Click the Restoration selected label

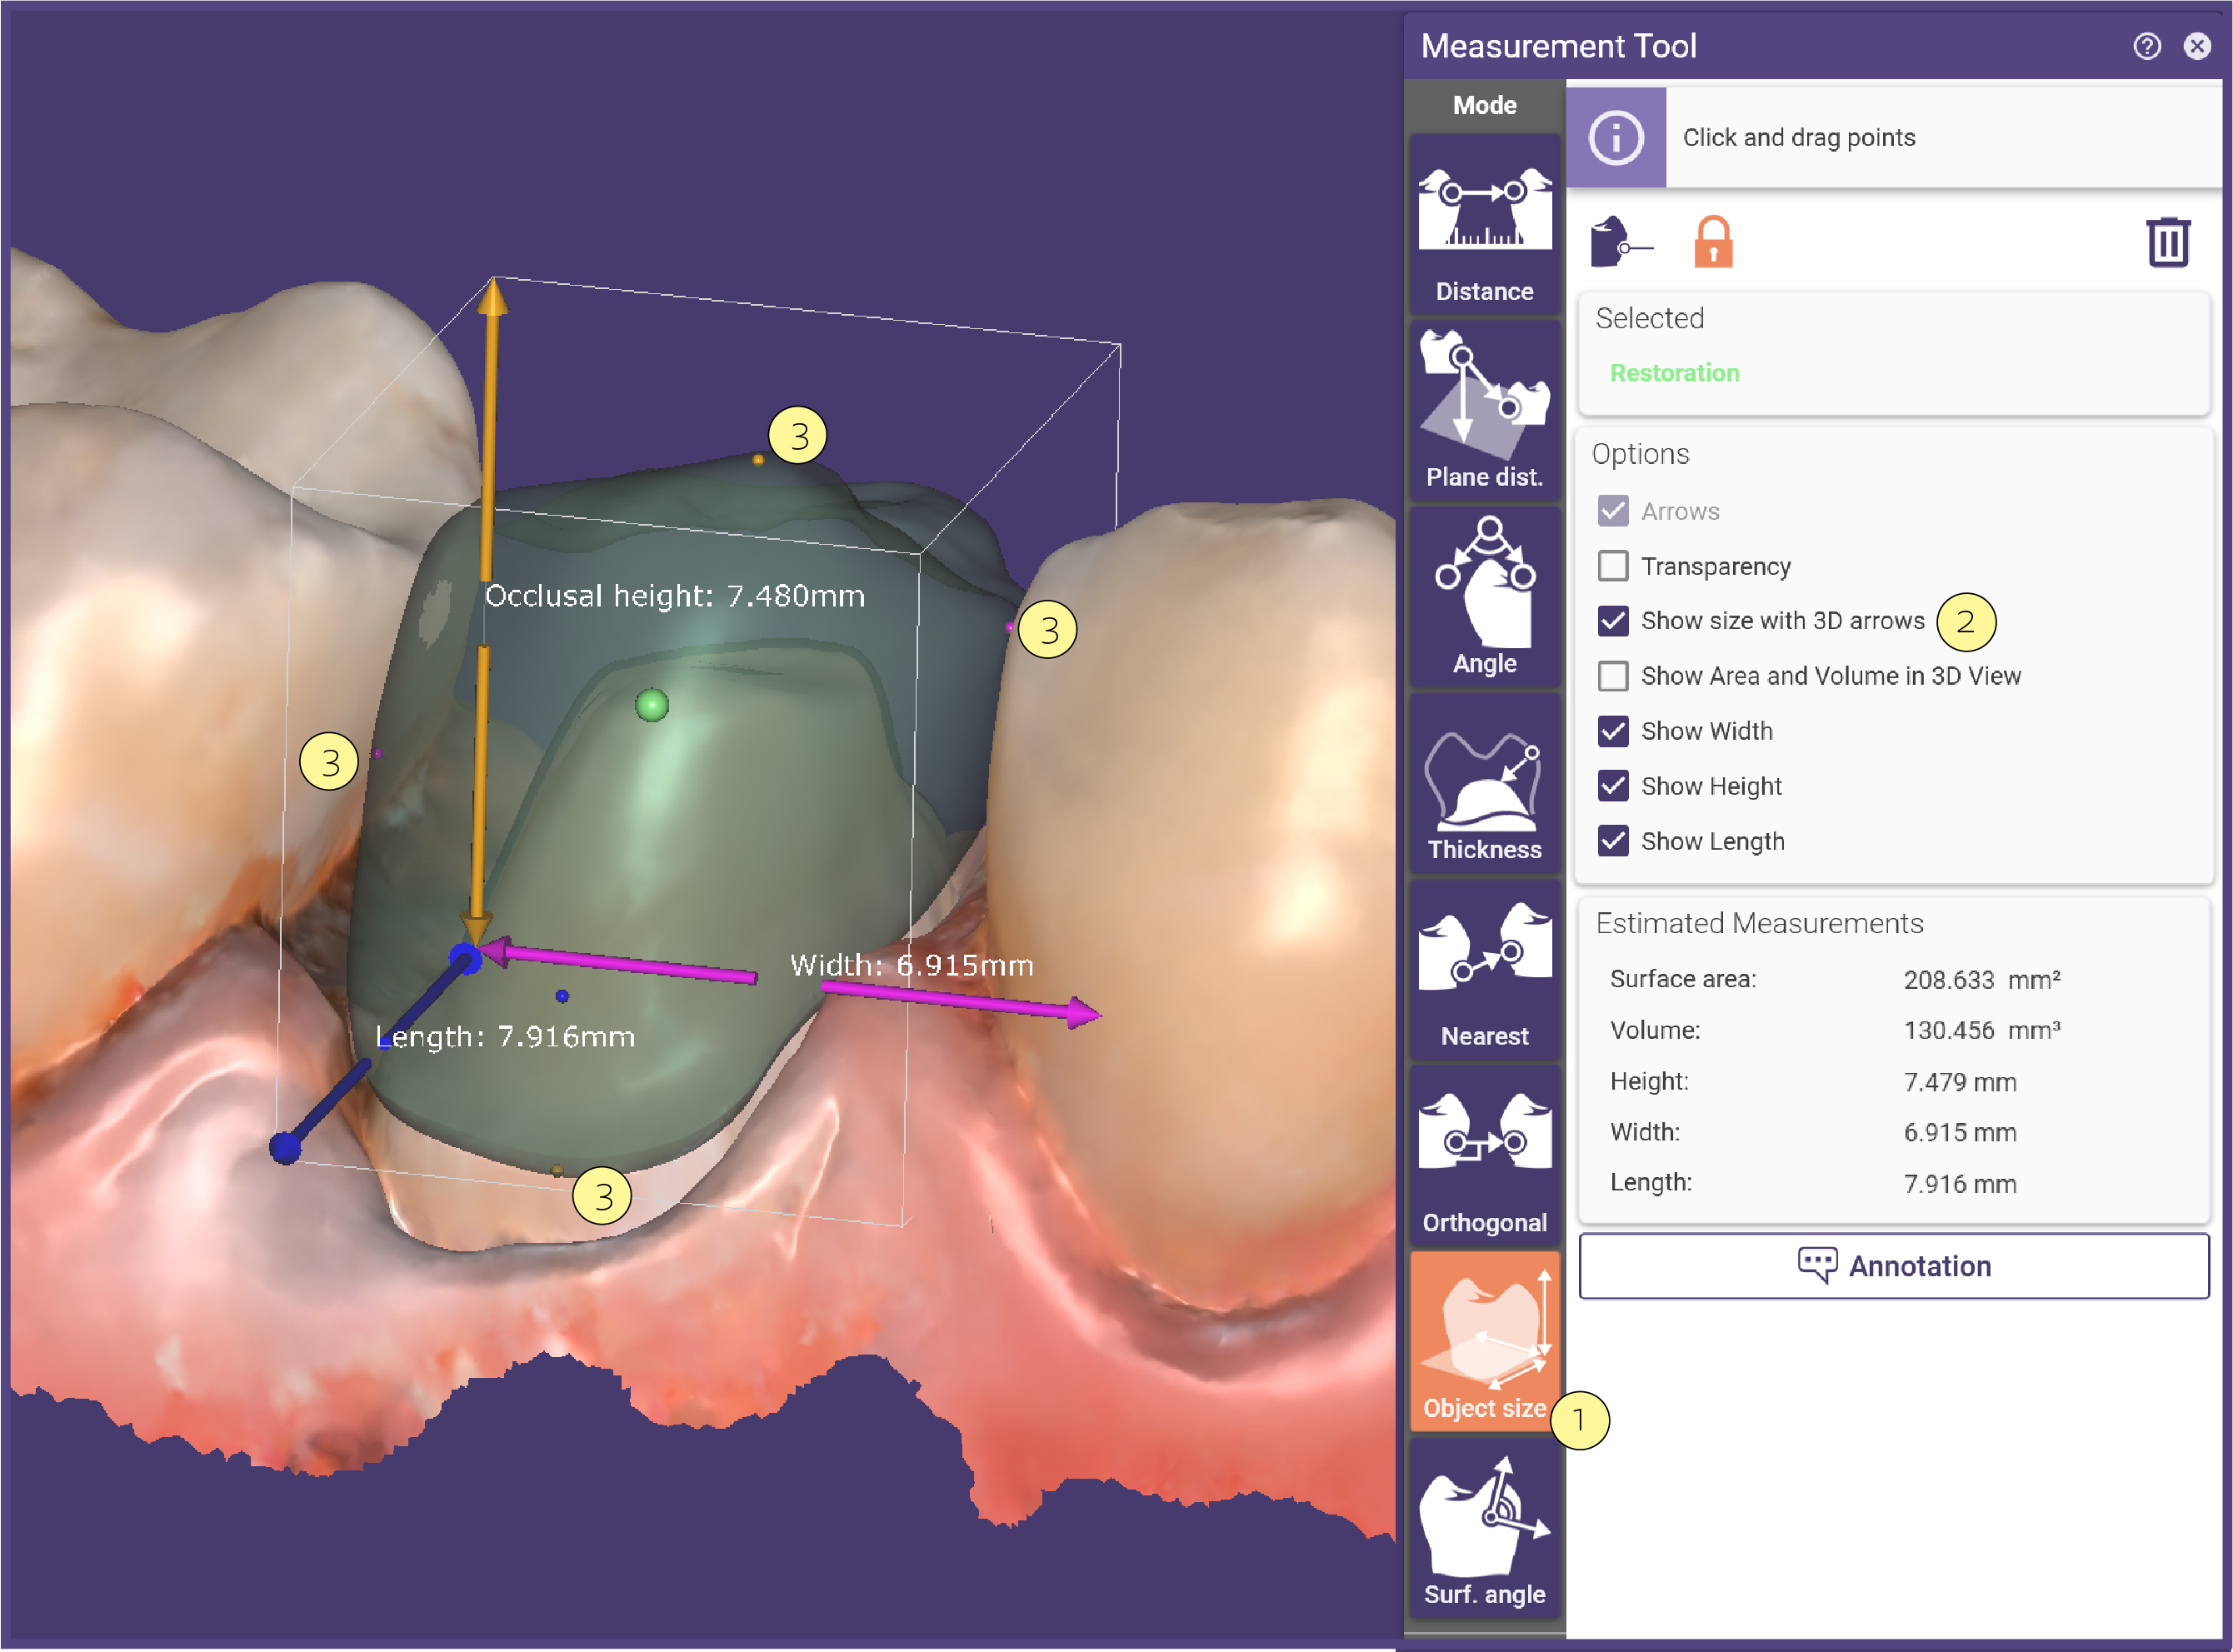[x=1674, y=373]
